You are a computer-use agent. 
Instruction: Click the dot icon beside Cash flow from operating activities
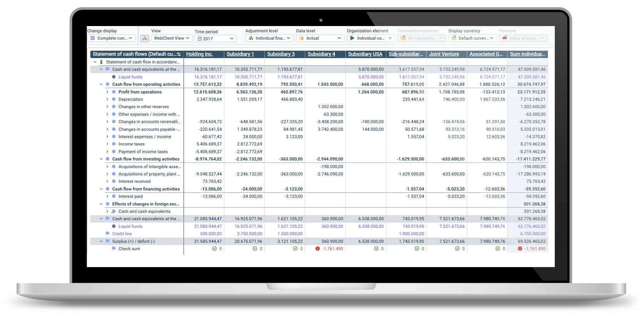[x=108, y=84]
